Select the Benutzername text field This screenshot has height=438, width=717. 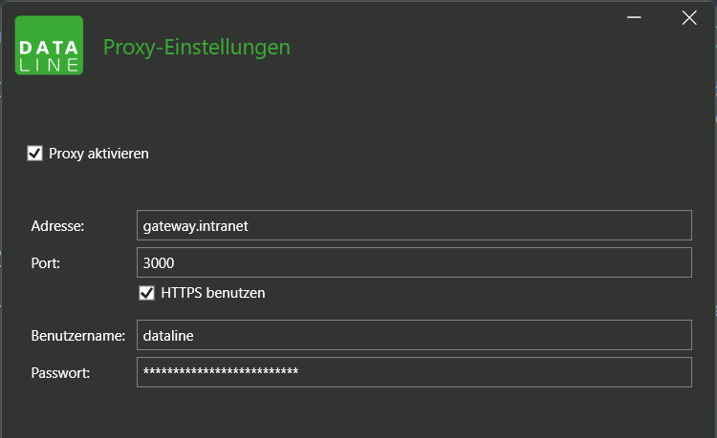coord(414,335)
